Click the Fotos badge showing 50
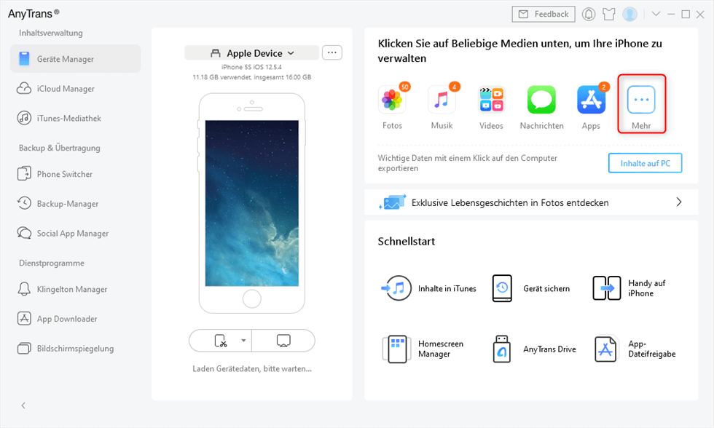Viewport: 714px width, 428px height. 405,87
